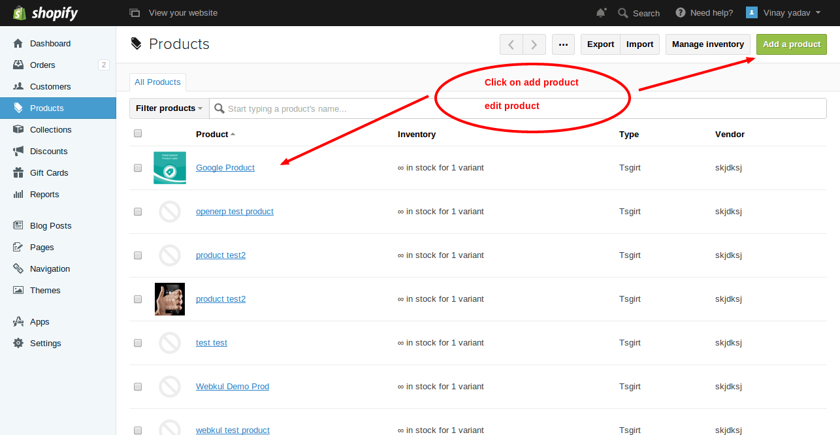The width and height of the screenshot is (840, 435).
Task: Open the Google Product link
Action: click(225, 168)
